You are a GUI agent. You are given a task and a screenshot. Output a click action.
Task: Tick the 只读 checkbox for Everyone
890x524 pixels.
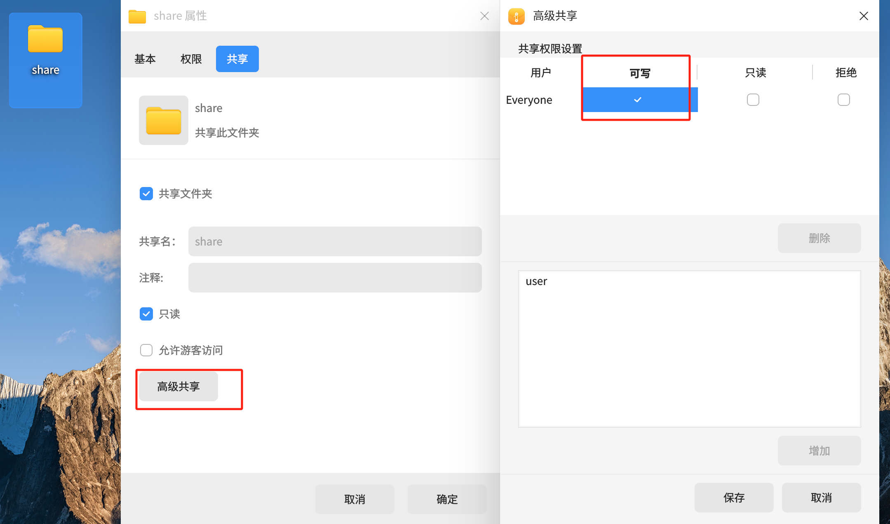click(x=753, y=100)
